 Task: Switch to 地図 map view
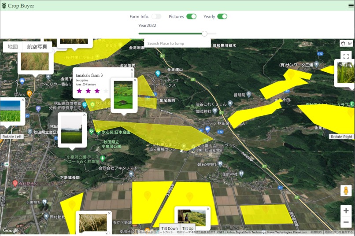click(13, 47)
